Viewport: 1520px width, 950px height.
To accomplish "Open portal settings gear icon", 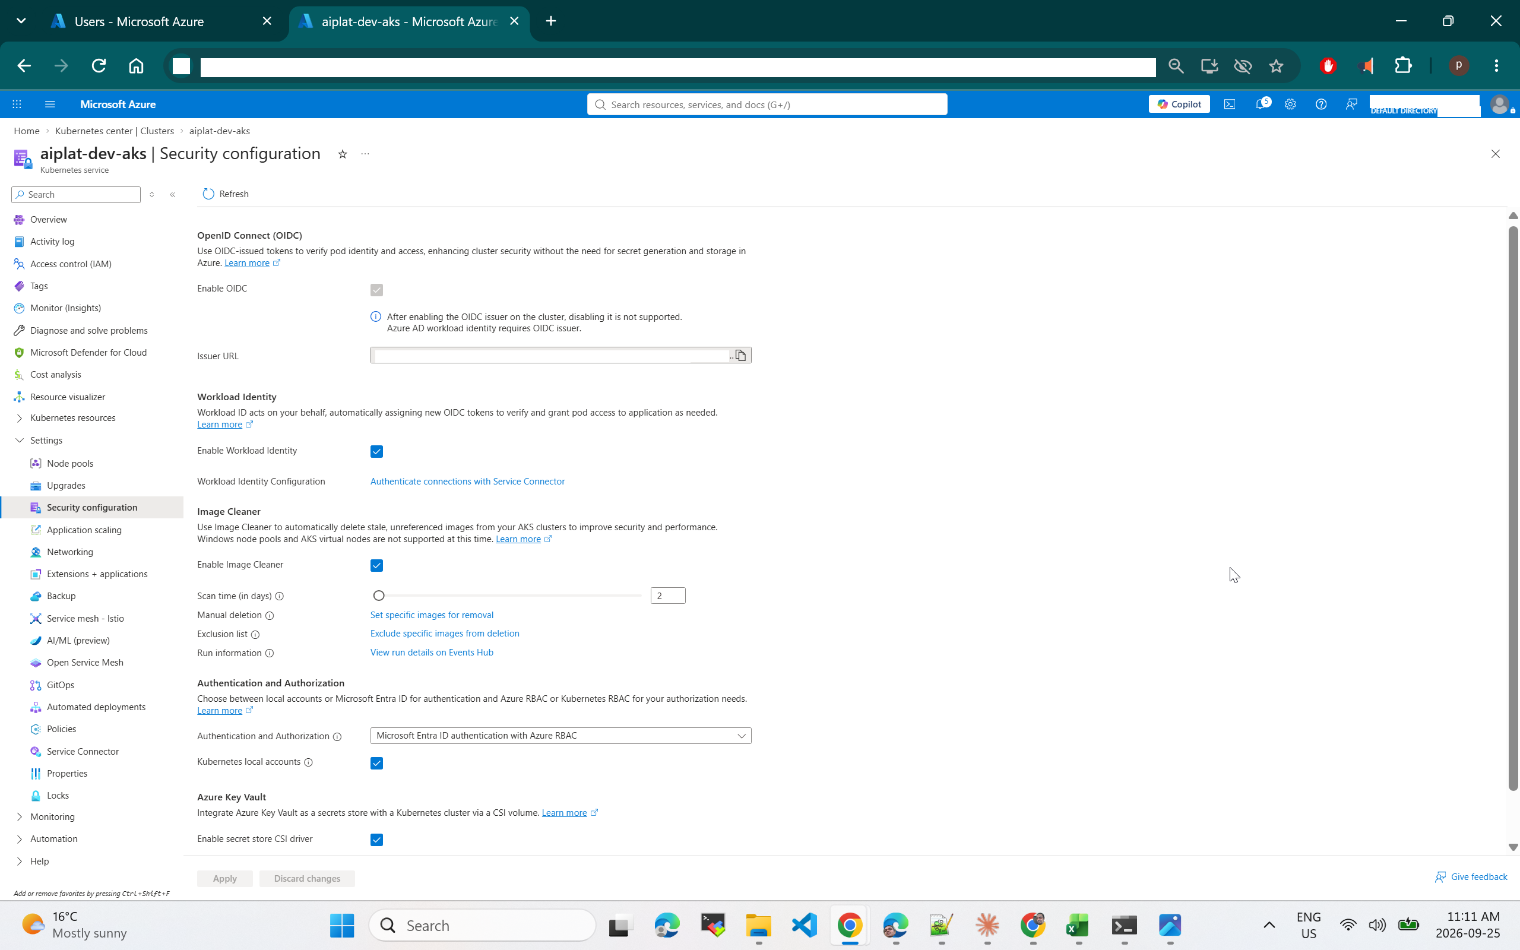I will tap(1290, 104).
